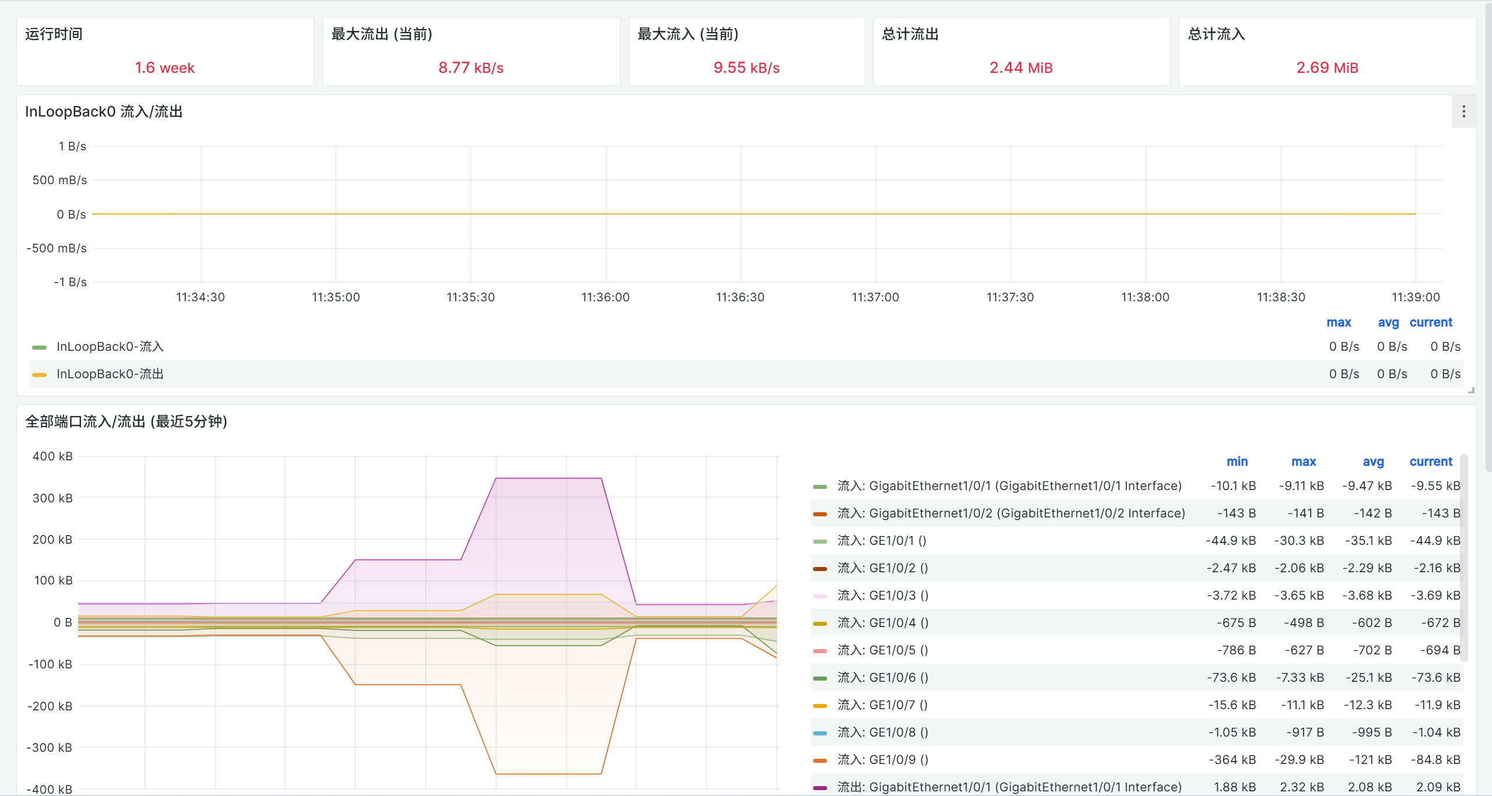Click the 流入: GigabitEthernet1/0/2 orange color icon

pyautogui.click(x=820, y=514)
